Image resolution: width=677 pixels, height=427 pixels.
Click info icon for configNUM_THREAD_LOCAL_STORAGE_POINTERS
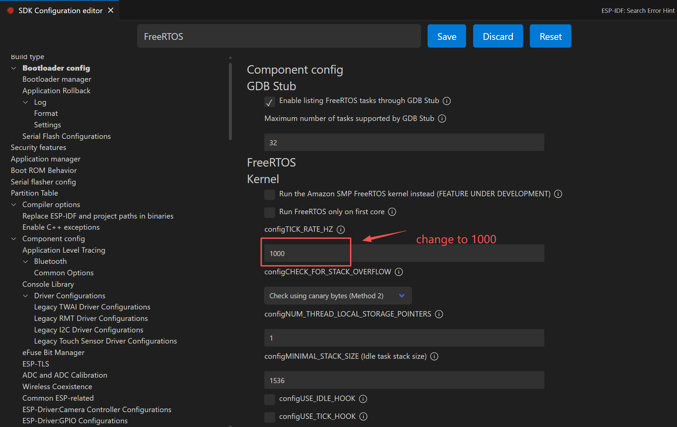(x=439, y=314)
